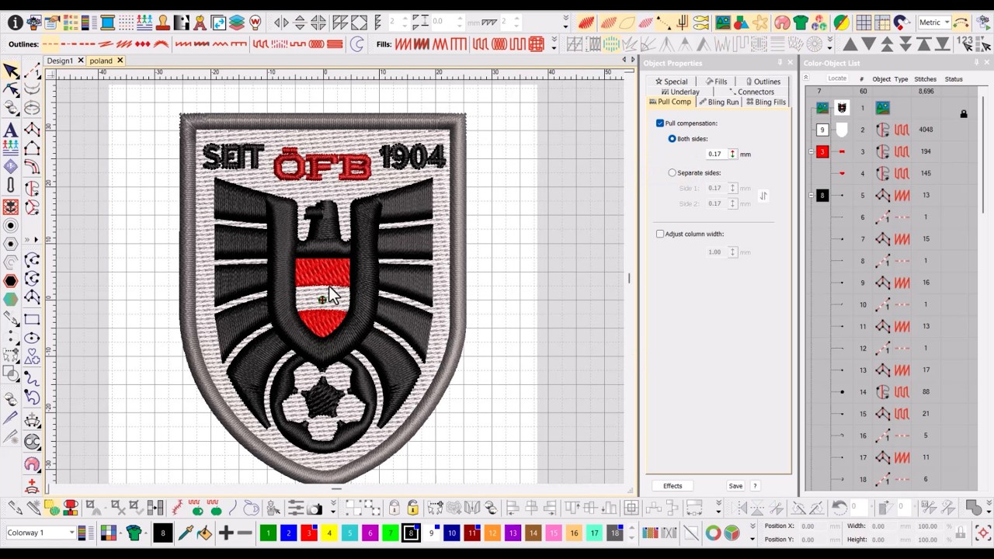Click the red shield center on the canvas
Screen dimensions: 994x559
click(322, 298)
